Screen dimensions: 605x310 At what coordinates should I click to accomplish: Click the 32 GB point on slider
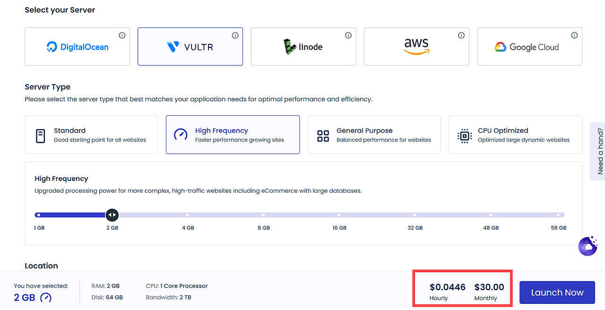(415, 215)
